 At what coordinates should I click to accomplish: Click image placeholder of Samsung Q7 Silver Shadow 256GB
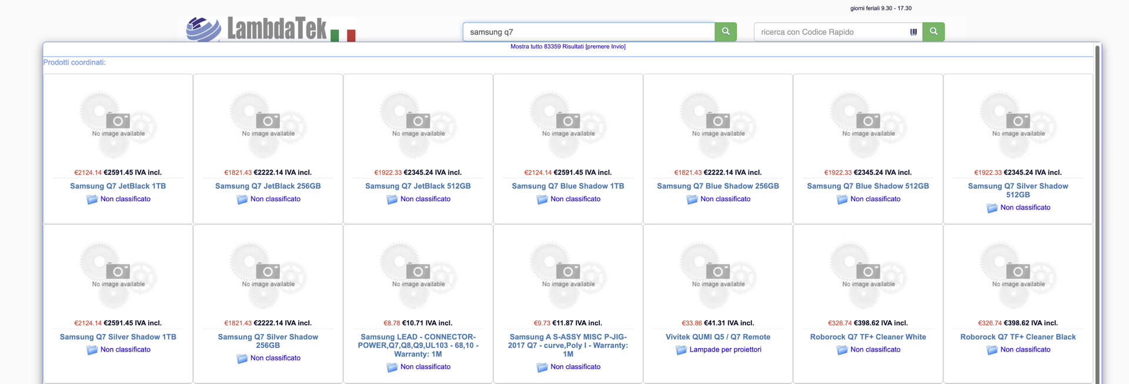pyautogui.click(x=268, y=275)
